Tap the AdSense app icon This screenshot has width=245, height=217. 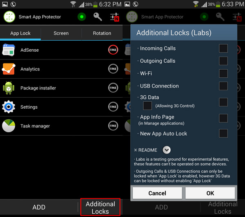(9, 50)
